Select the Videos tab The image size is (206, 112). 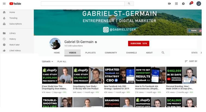(72, 53)
